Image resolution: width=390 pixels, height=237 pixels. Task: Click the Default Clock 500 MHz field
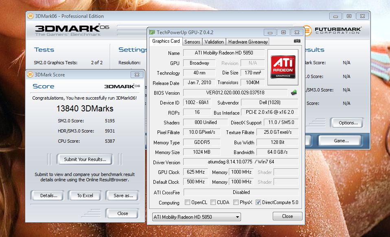pyautogui.click(x=196, y=182)
